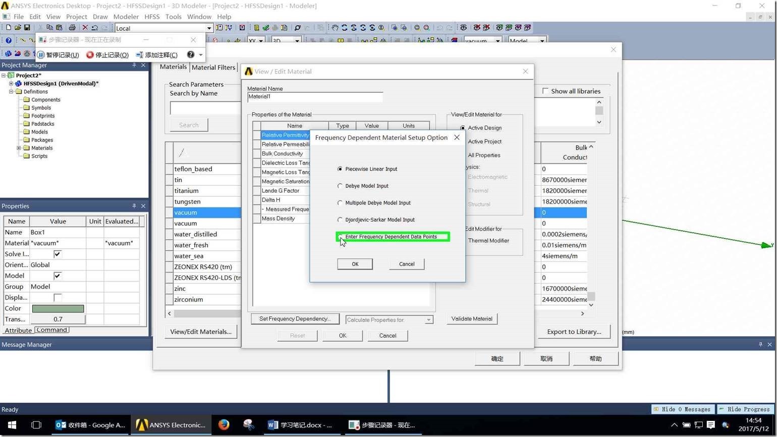Select the Active Design radio button

pos(463,128)
